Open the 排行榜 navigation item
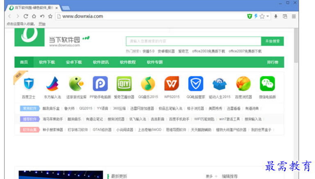 click(x=273, y=62)
